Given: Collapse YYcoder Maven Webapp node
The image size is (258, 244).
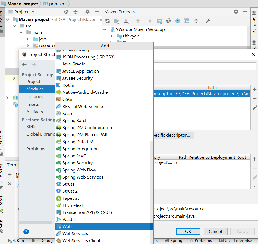Looking at the screenshot, I should click(105, 30).
